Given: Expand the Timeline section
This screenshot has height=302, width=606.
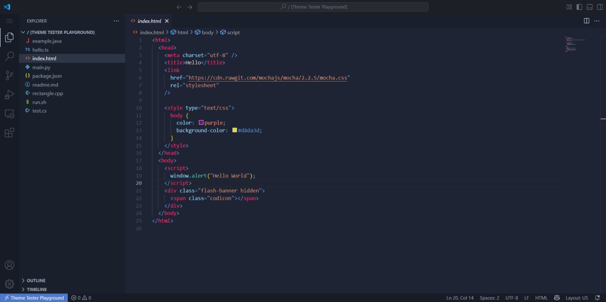Looking at the screenshot, I should pos(72,289).
